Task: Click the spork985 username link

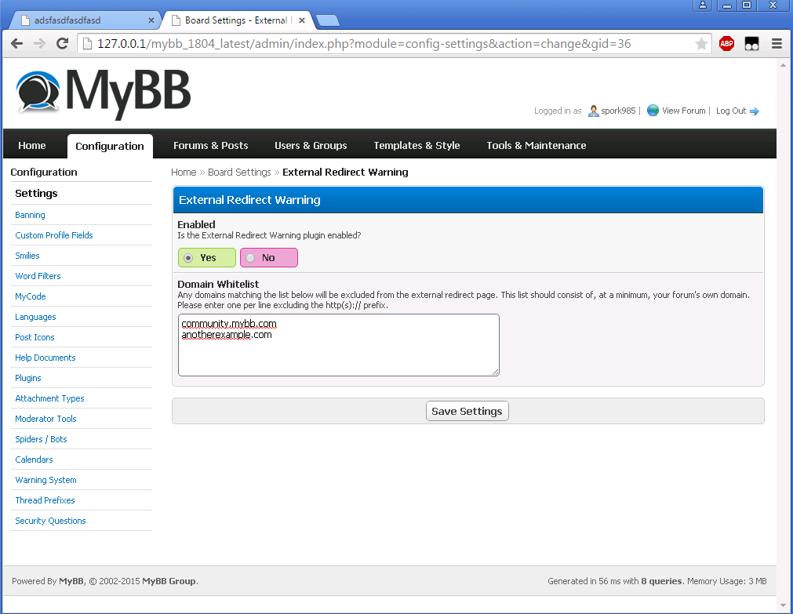Action: click(618, 111)
